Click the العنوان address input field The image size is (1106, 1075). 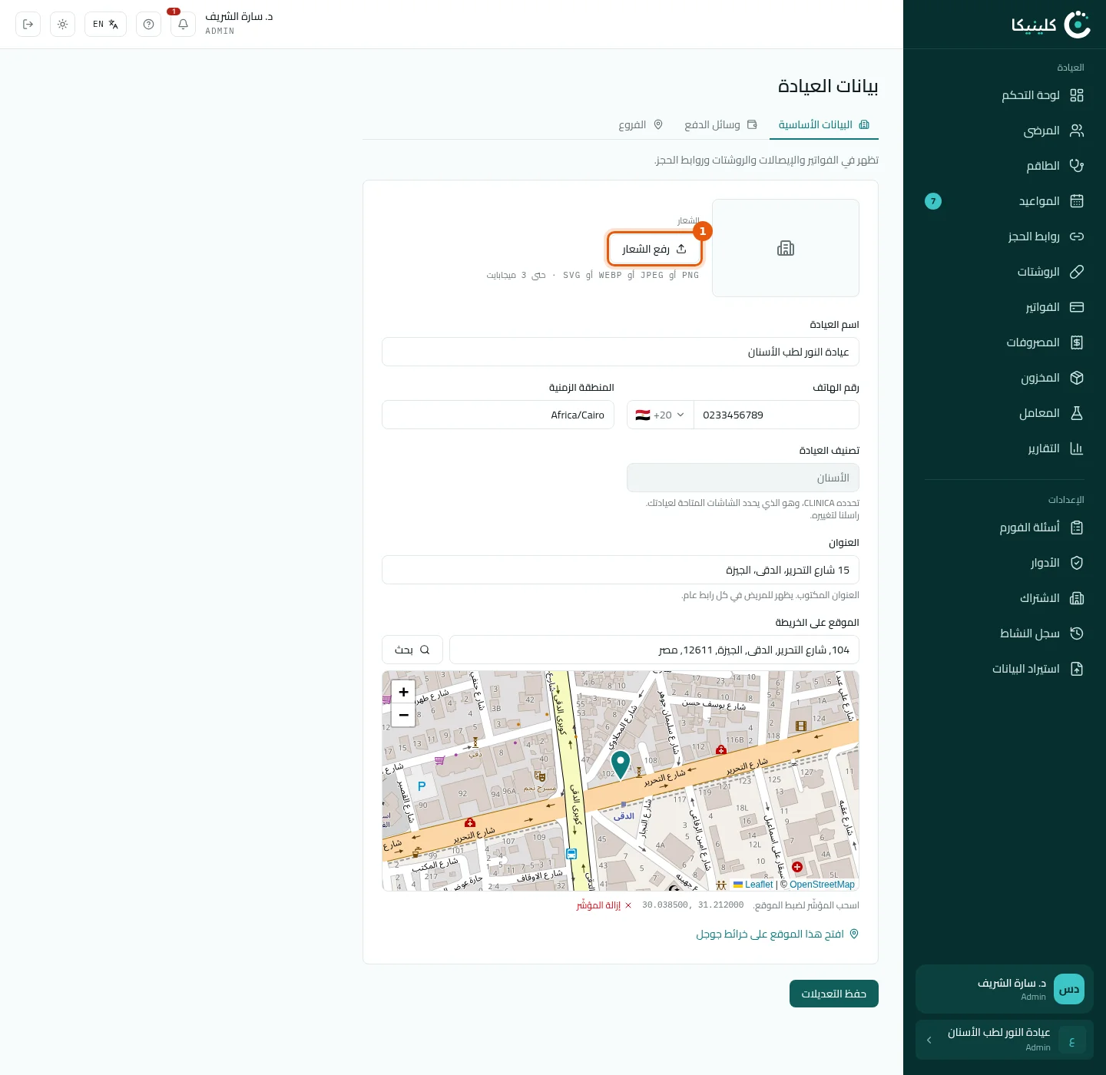tap(621, 570)
